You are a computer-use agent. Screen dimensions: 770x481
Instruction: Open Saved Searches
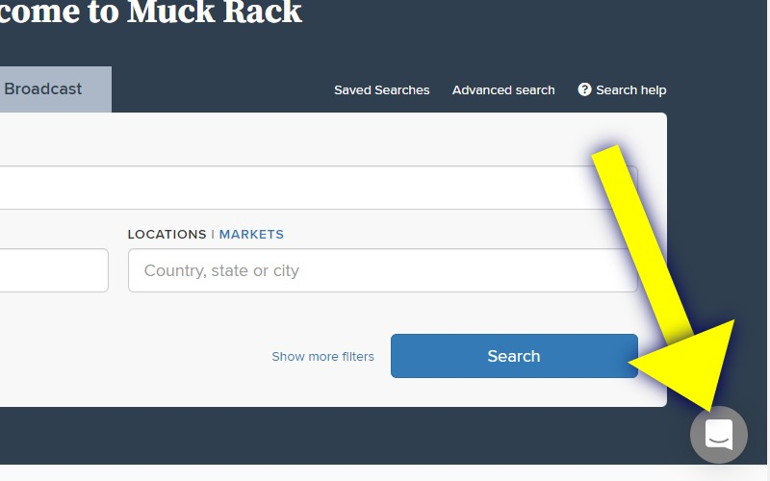[x=381, y=89]
